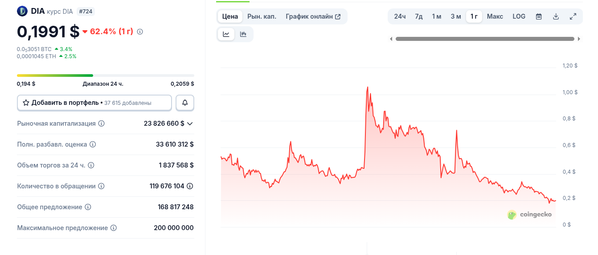Screen dimensions: 598x255
Task: Select the Макс time range
Action: (x=495, y=16)
